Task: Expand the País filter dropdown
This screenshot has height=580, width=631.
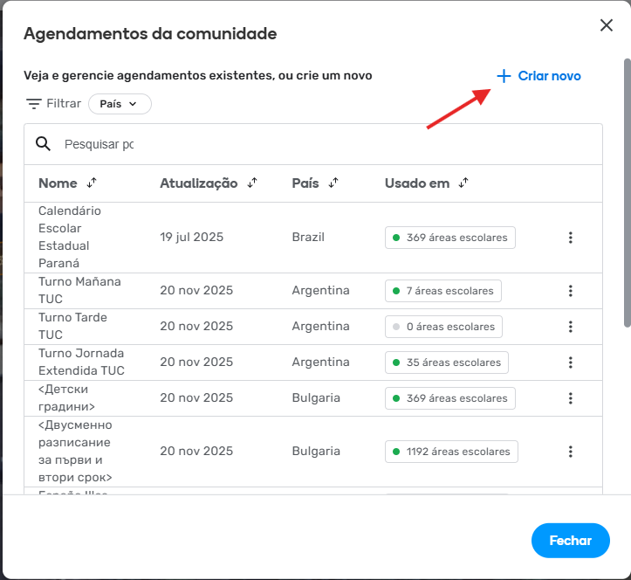Action: (x=120, y=104)
